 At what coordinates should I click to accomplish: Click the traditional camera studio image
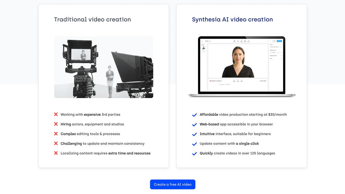click(103, 67)
